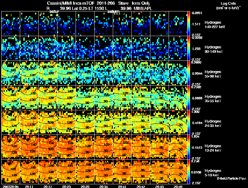248x188 pixels.
Task: Click the 0.4164 colorbar midpoint value
Action: (197, 123)
